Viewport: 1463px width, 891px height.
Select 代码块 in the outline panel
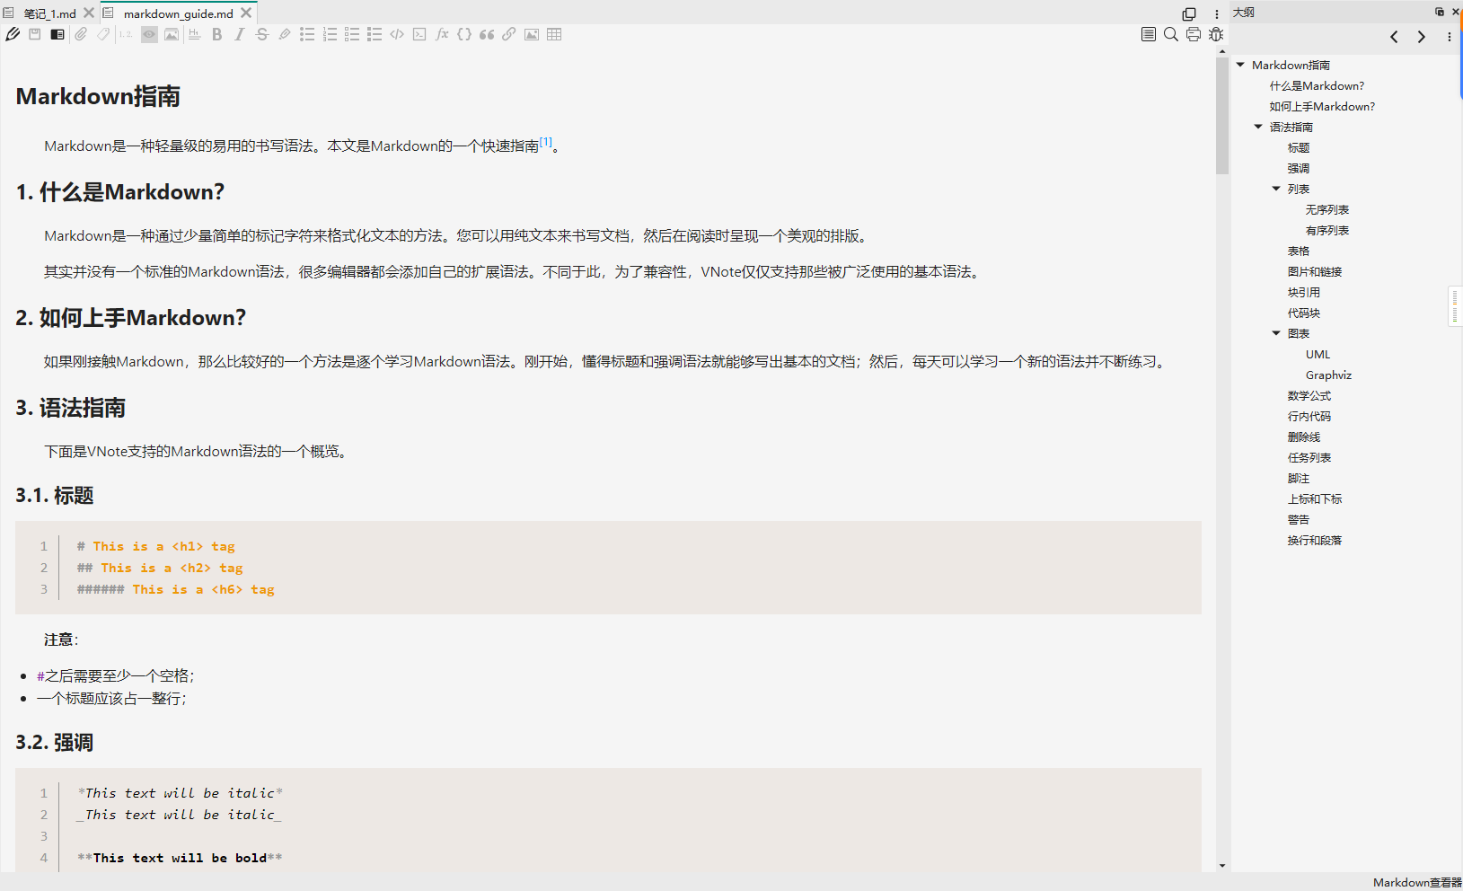pos(1304,313)
